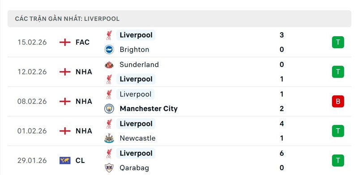
Task: Click the red B result badge
Action: [x=338, y=101]
